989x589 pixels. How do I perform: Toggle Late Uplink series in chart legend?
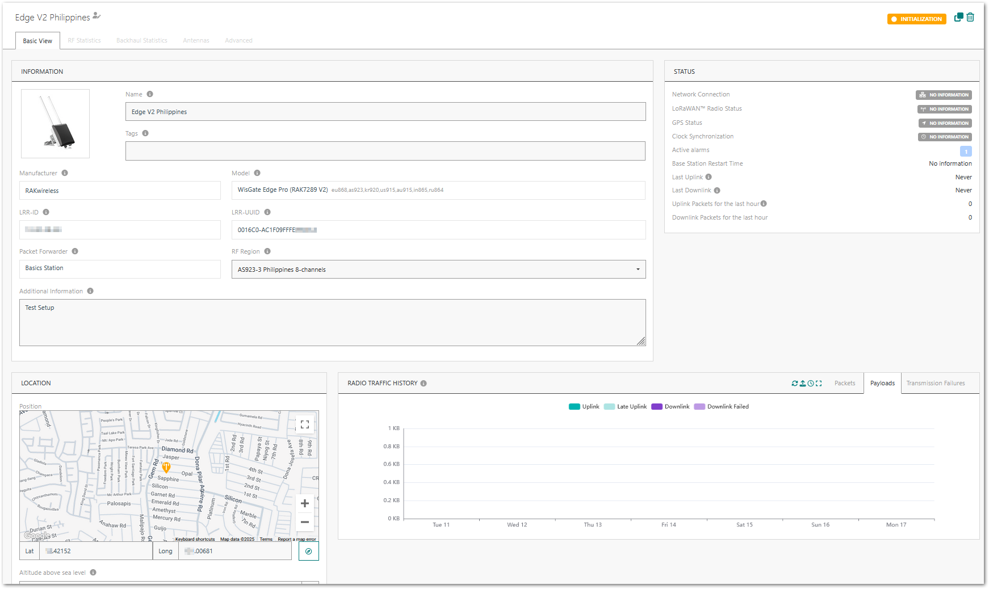625,407
